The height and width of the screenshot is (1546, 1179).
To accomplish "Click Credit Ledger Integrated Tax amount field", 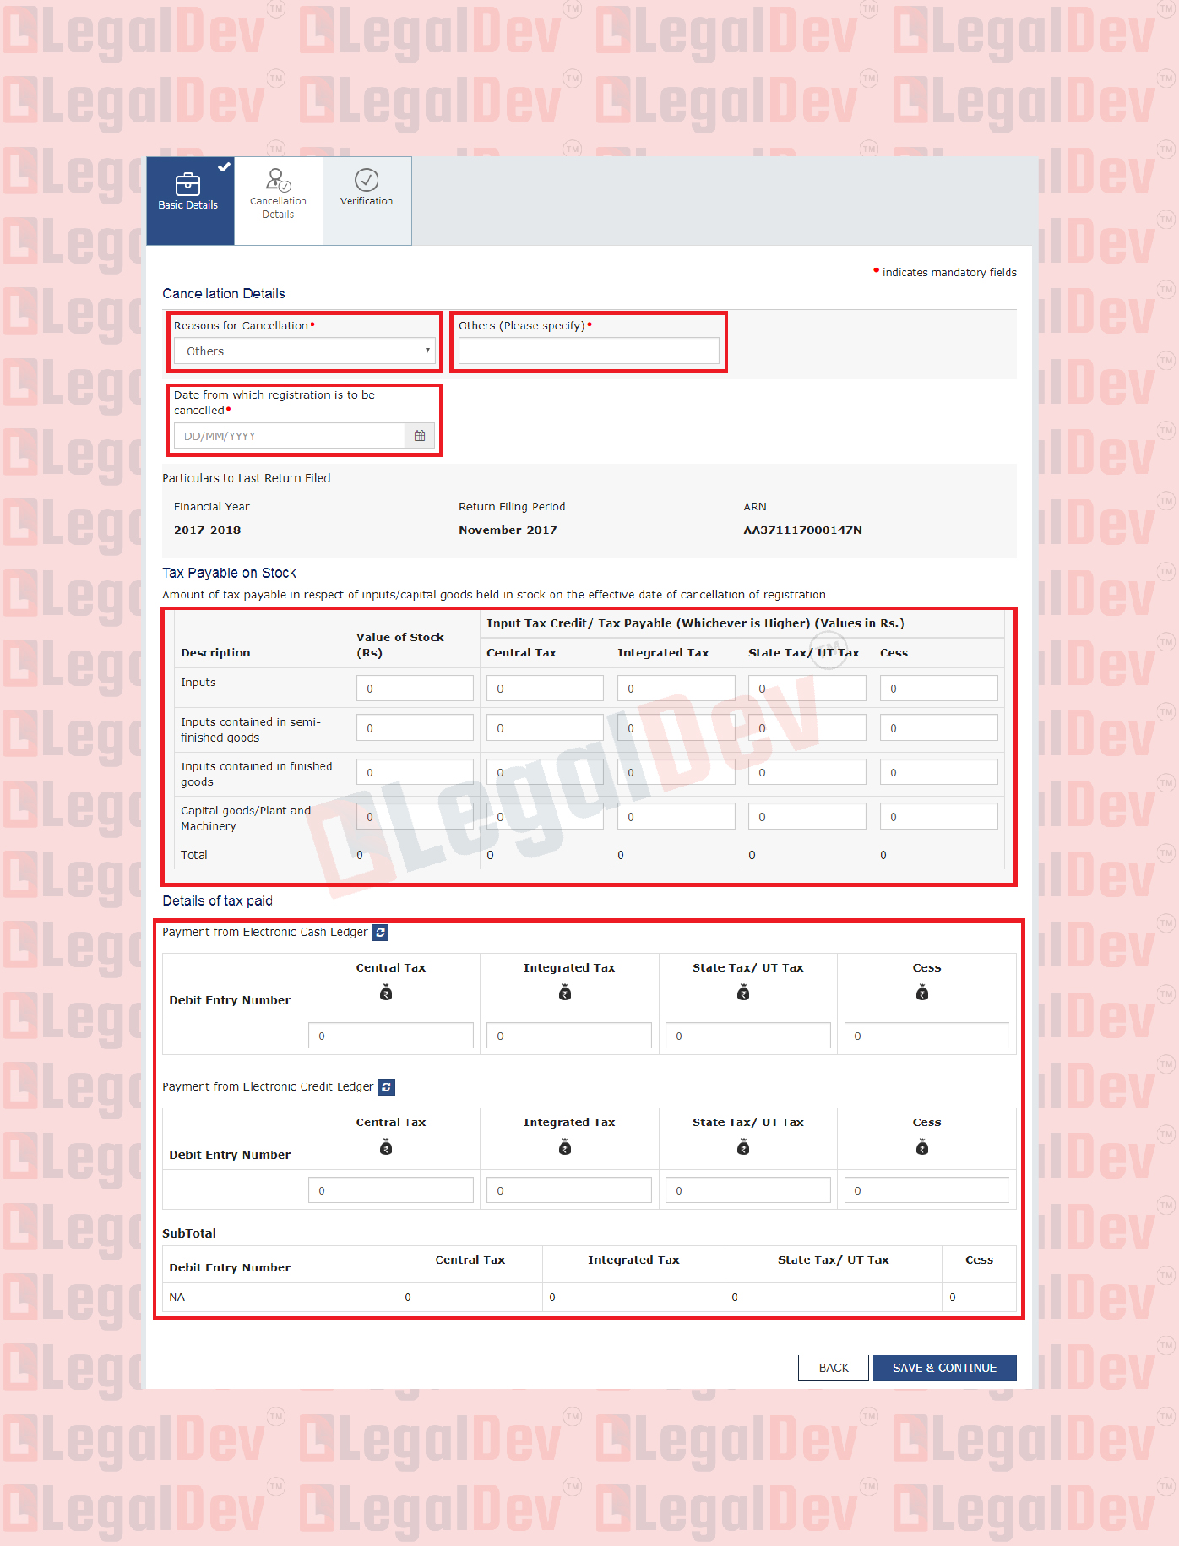I will [569, 1190].
